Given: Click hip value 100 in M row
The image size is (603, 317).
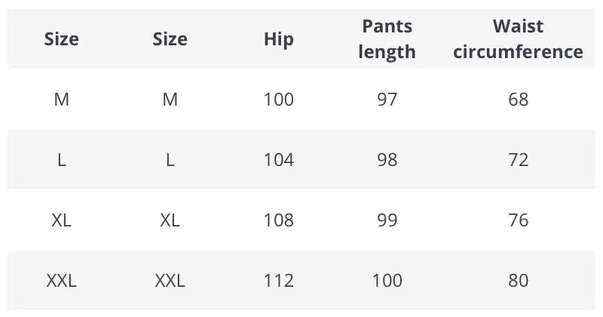Looking at the screenshot, I should 278,99.
